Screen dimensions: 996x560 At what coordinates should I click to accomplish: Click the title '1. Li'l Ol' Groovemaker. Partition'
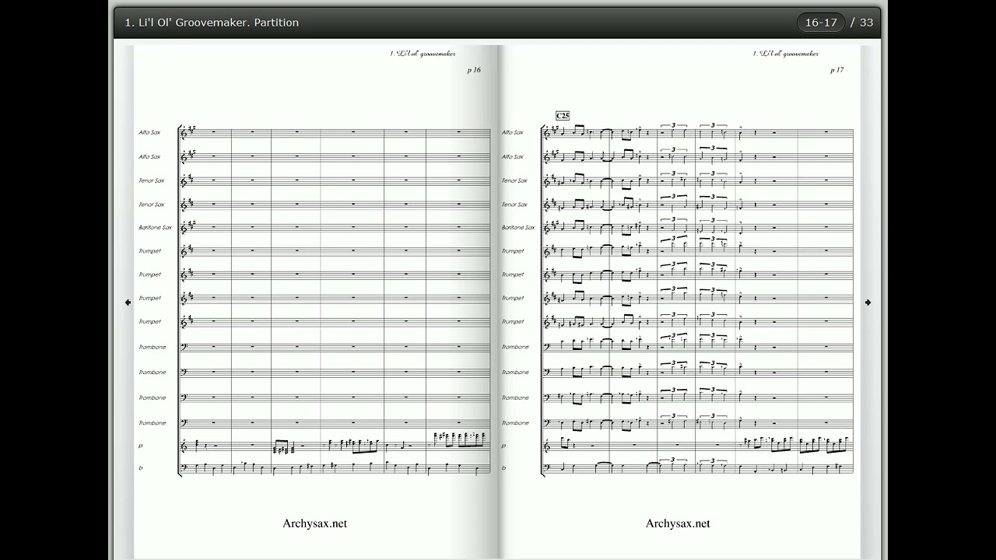tap(212, 23)
